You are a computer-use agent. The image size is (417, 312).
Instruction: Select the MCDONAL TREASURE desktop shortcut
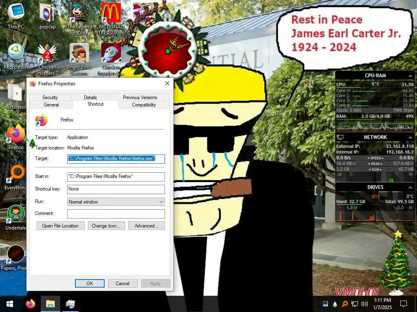(x=111, y=19)
